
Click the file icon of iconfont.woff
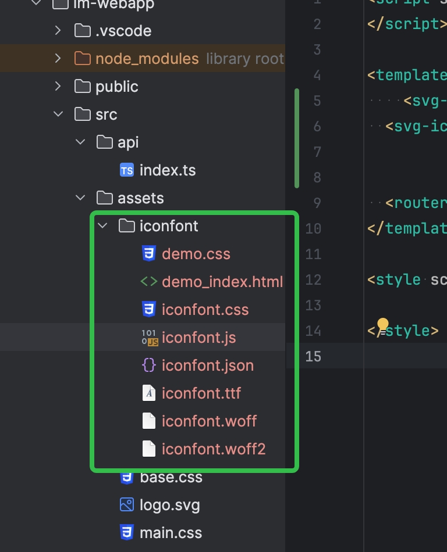149,421
